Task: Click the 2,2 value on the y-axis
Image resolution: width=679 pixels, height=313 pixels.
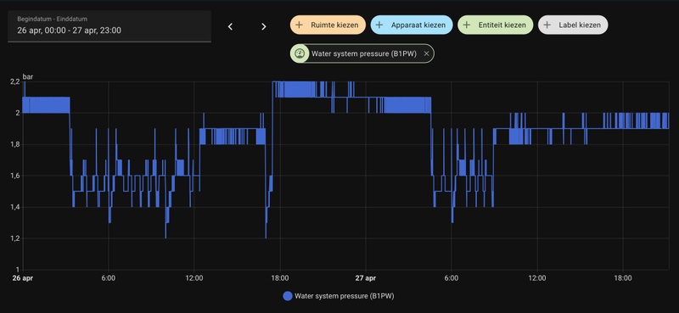Action: tap(14, 81)
